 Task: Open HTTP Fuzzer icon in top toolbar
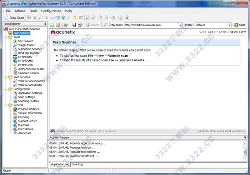pyautogui.click(x=69, y=17)
